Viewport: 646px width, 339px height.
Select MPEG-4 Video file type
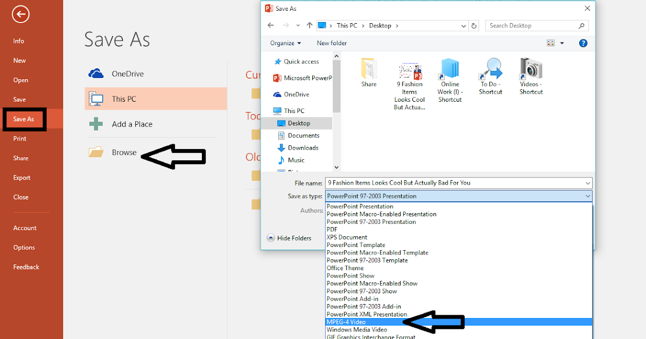coord(459,322)
